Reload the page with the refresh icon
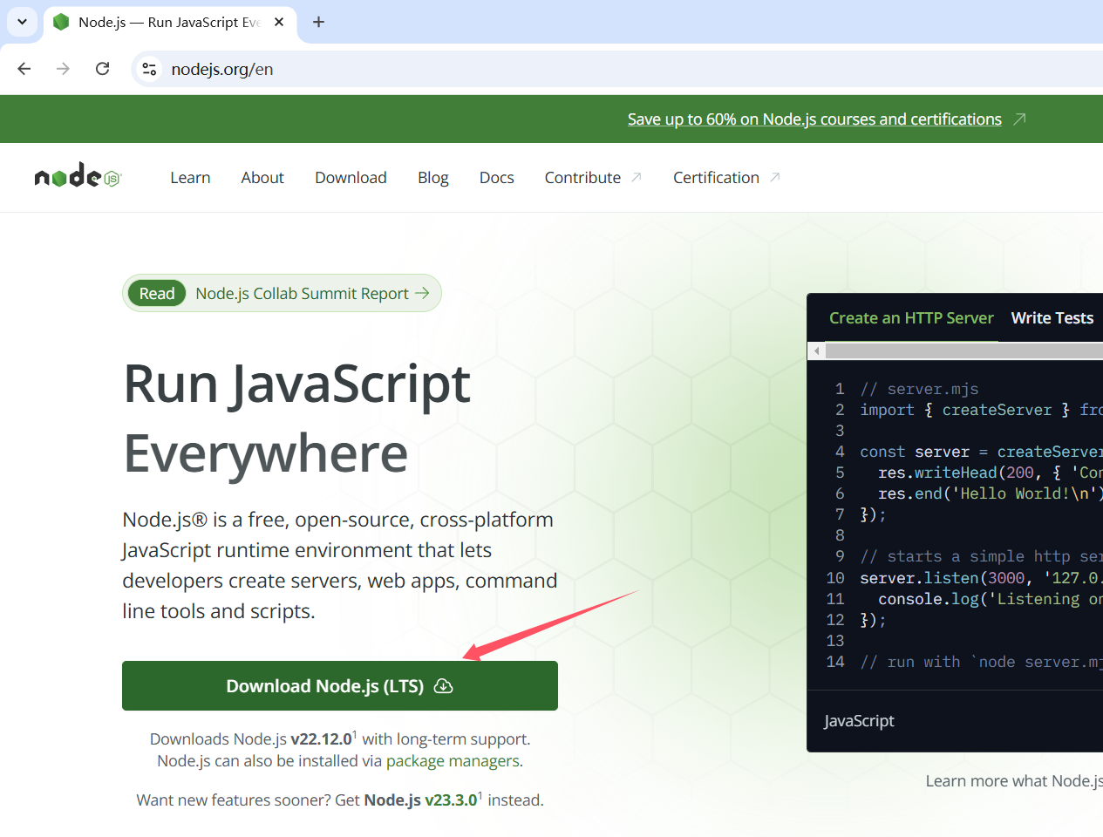Image resolution: width=1103 pixels, height=837 pixels. tap(102, 69)
